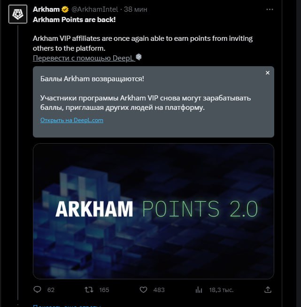Image resolution: width=301 pixels, height=307 pixels.
Task: Close the DeepL translation box
Action: [x=267, y=73]
